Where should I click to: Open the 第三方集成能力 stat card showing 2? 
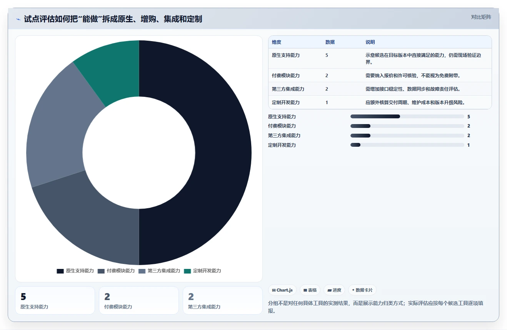(x=223, y=300)
